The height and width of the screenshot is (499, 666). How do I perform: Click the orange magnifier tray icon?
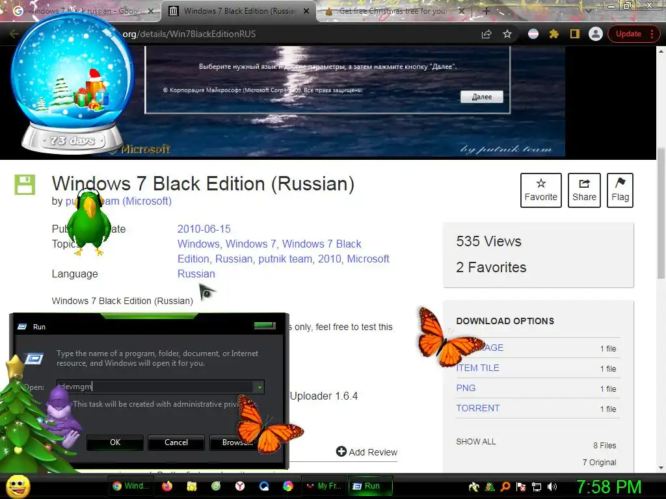click(x=505, y=487)
